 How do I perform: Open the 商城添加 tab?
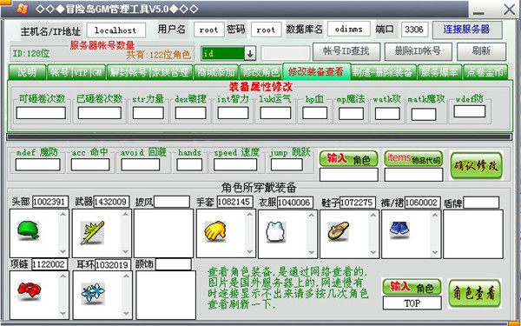[x=216, y=72]
